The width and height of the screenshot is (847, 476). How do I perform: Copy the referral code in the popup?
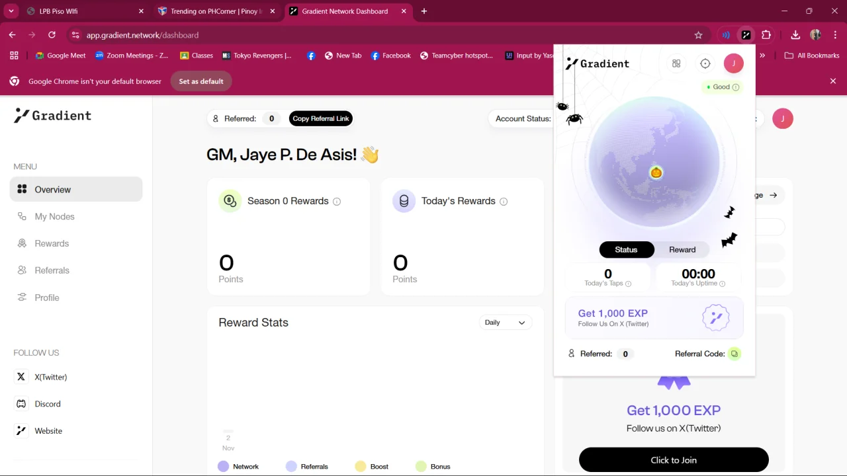(735, 354)
